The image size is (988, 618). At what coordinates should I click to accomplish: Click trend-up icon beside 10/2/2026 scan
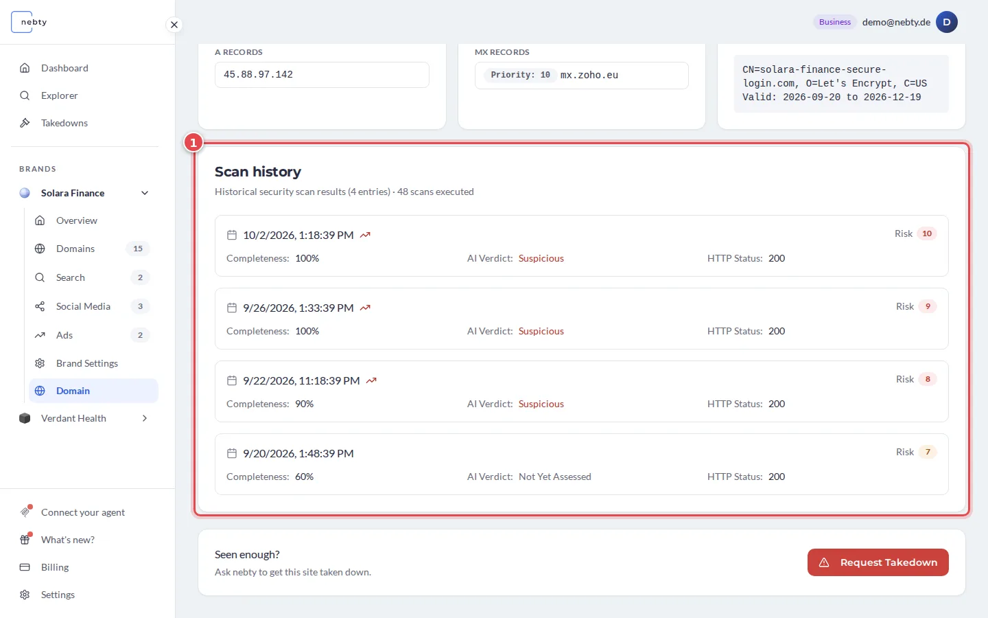pyautogui.click(x=365, y=235)
